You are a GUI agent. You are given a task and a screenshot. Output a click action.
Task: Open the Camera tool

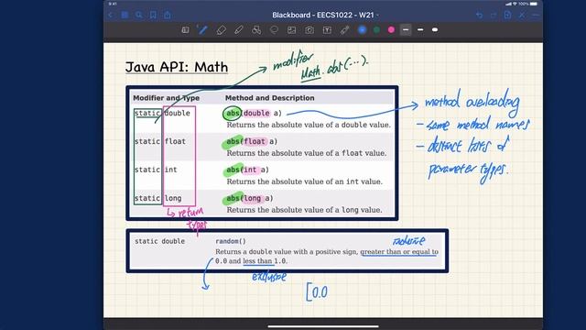(309, 30)
